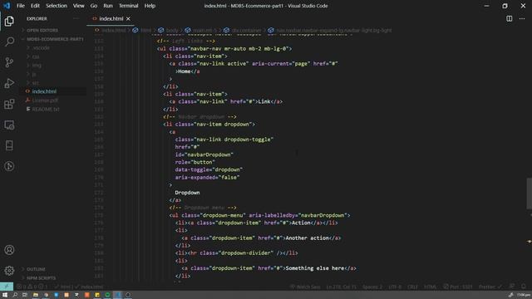Screen dimensions: 532x299
Task: Click the system clock in the taskbar
Action: click(x=524, y=295)
